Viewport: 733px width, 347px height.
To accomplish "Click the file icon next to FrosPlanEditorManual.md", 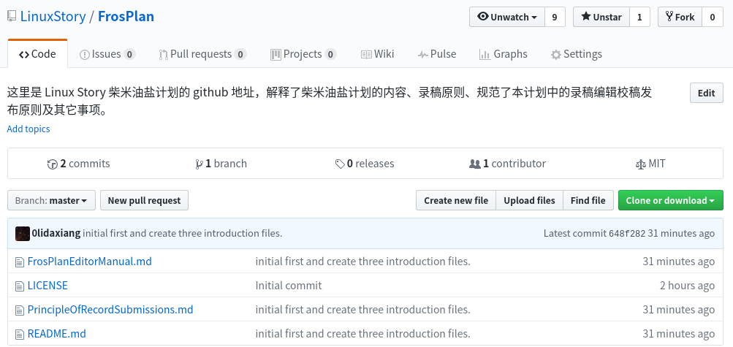I will click(19, 262).
